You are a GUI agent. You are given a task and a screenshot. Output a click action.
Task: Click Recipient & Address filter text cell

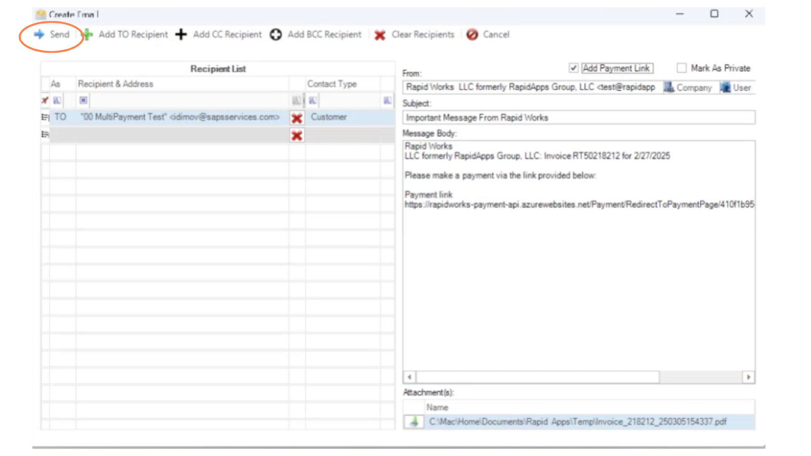pyautogui.click(x=189, y=100)
